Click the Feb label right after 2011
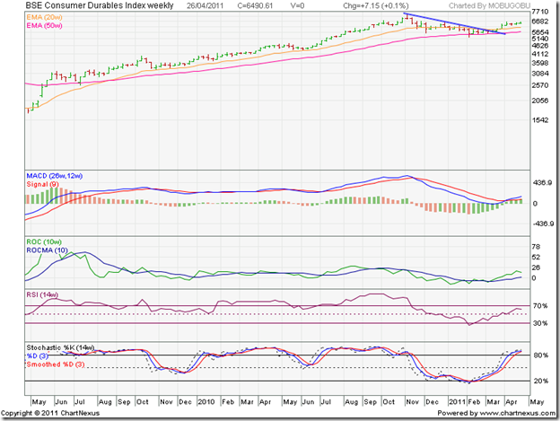The image size is (560, 421). pos(474,402)
